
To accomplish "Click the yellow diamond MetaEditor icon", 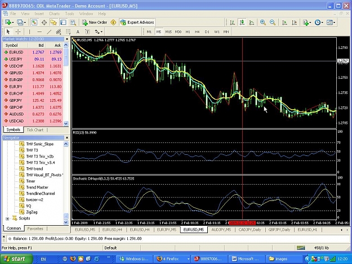I will coord(114,22).
